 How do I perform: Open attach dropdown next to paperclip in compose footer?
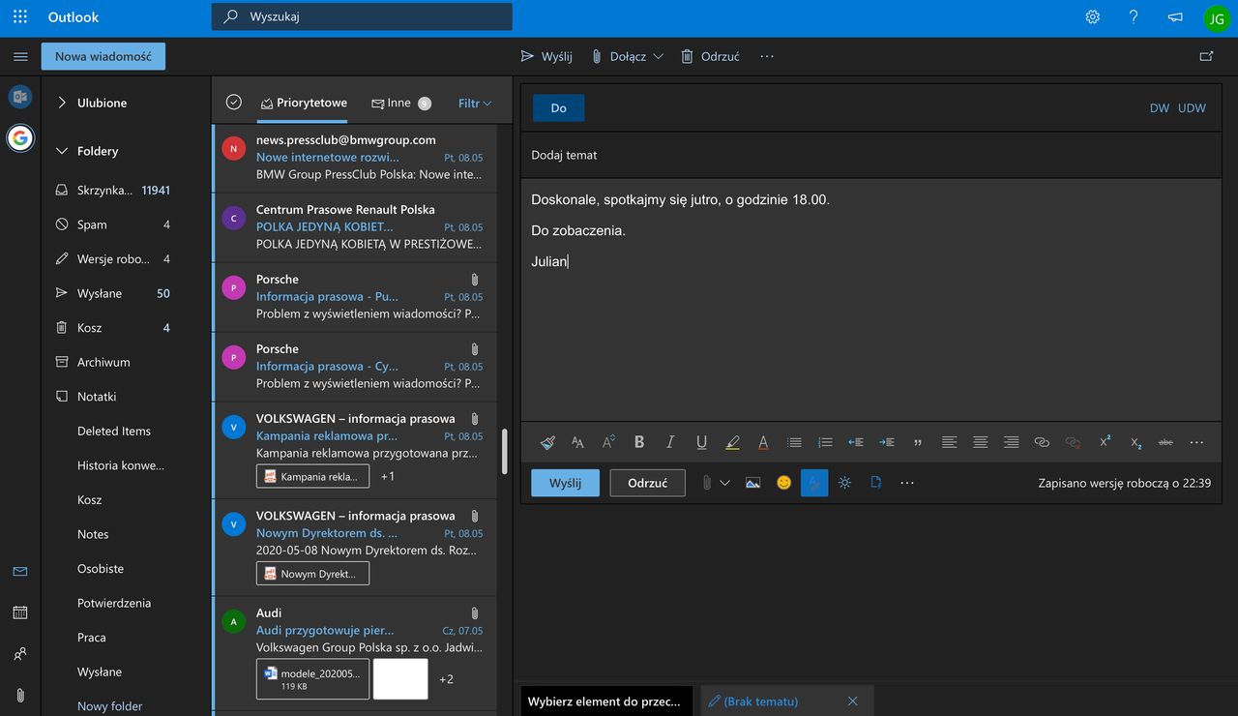724,483
